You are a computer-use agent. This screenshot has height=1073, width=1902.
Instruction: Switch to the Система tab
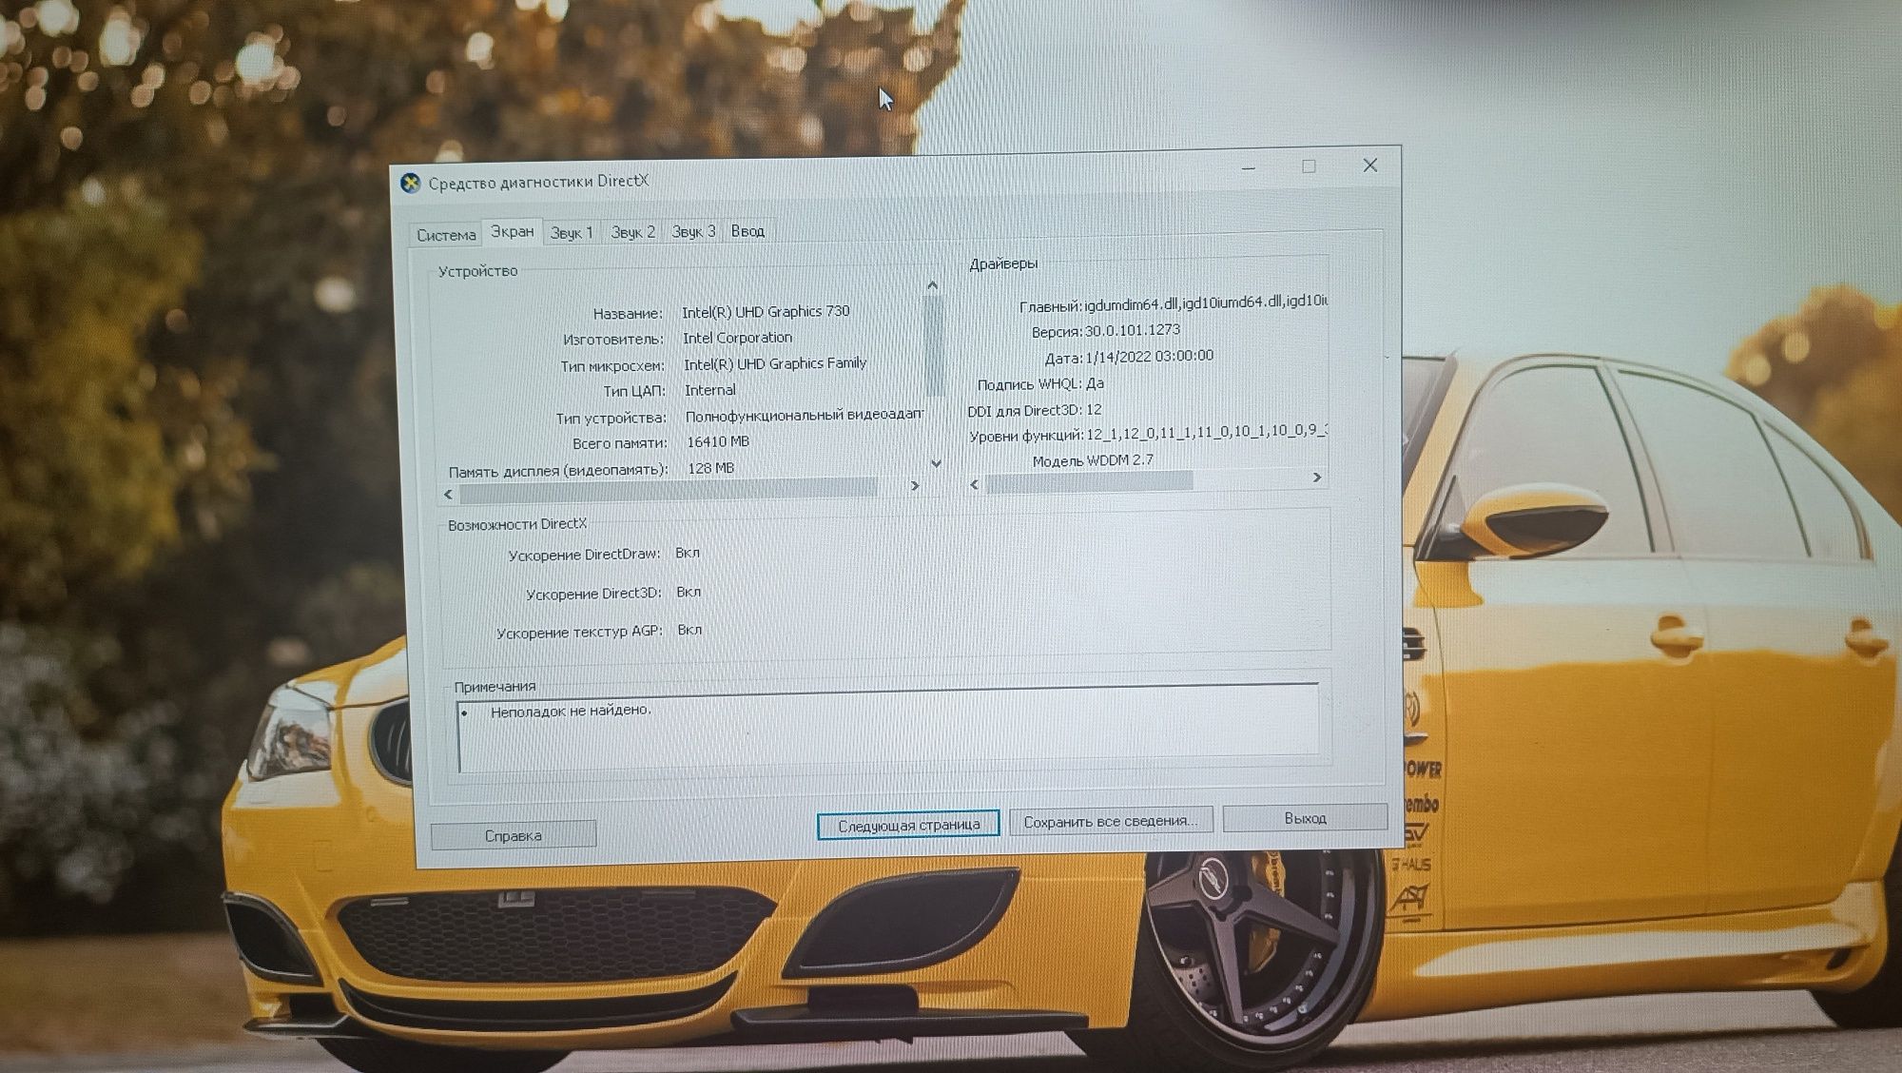445,234
